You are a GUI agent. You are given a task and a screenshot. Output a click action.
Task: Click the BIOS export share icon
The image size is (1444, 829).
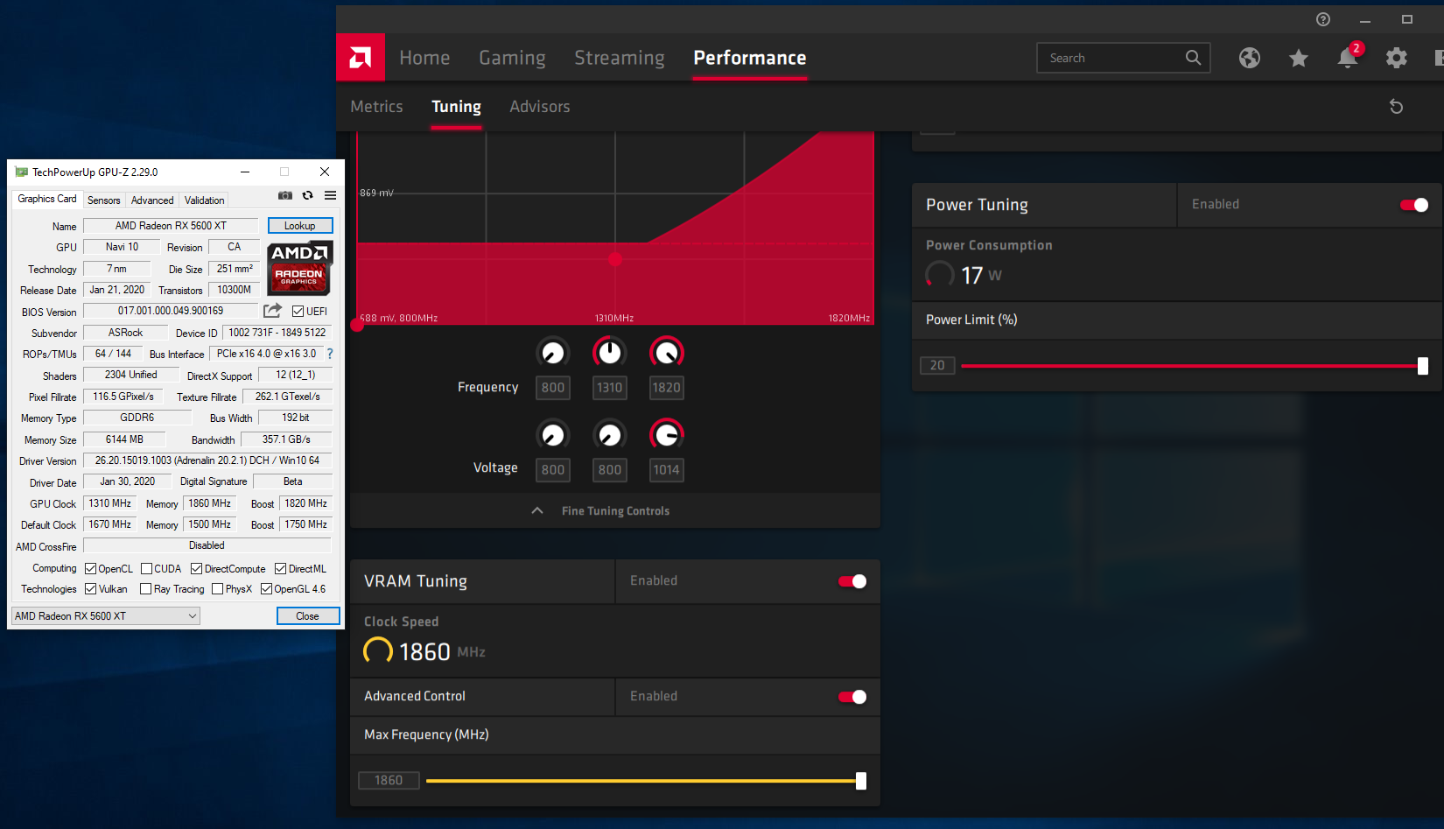pyautogui.click(x=272, y=311)
